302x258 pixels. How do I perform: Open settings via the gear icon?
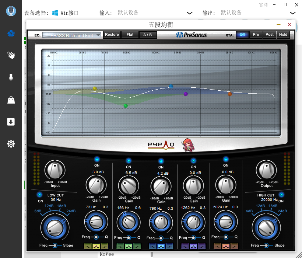click(x=11, y=144)
